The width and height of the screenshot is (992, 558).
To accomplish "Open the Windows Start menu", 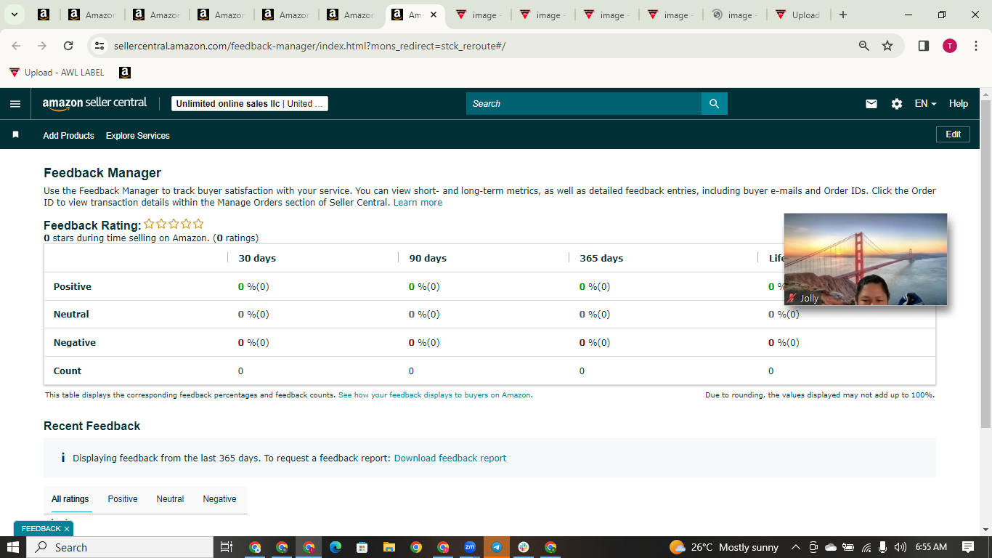I will click(13, 547).
